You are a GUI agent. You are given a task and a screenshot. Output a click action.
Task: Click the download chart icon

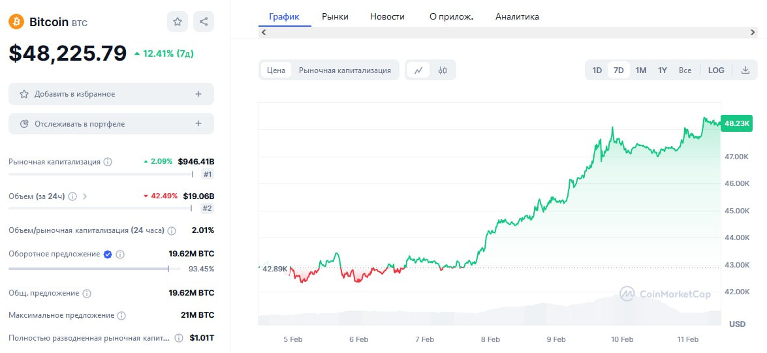coord(745,70)
